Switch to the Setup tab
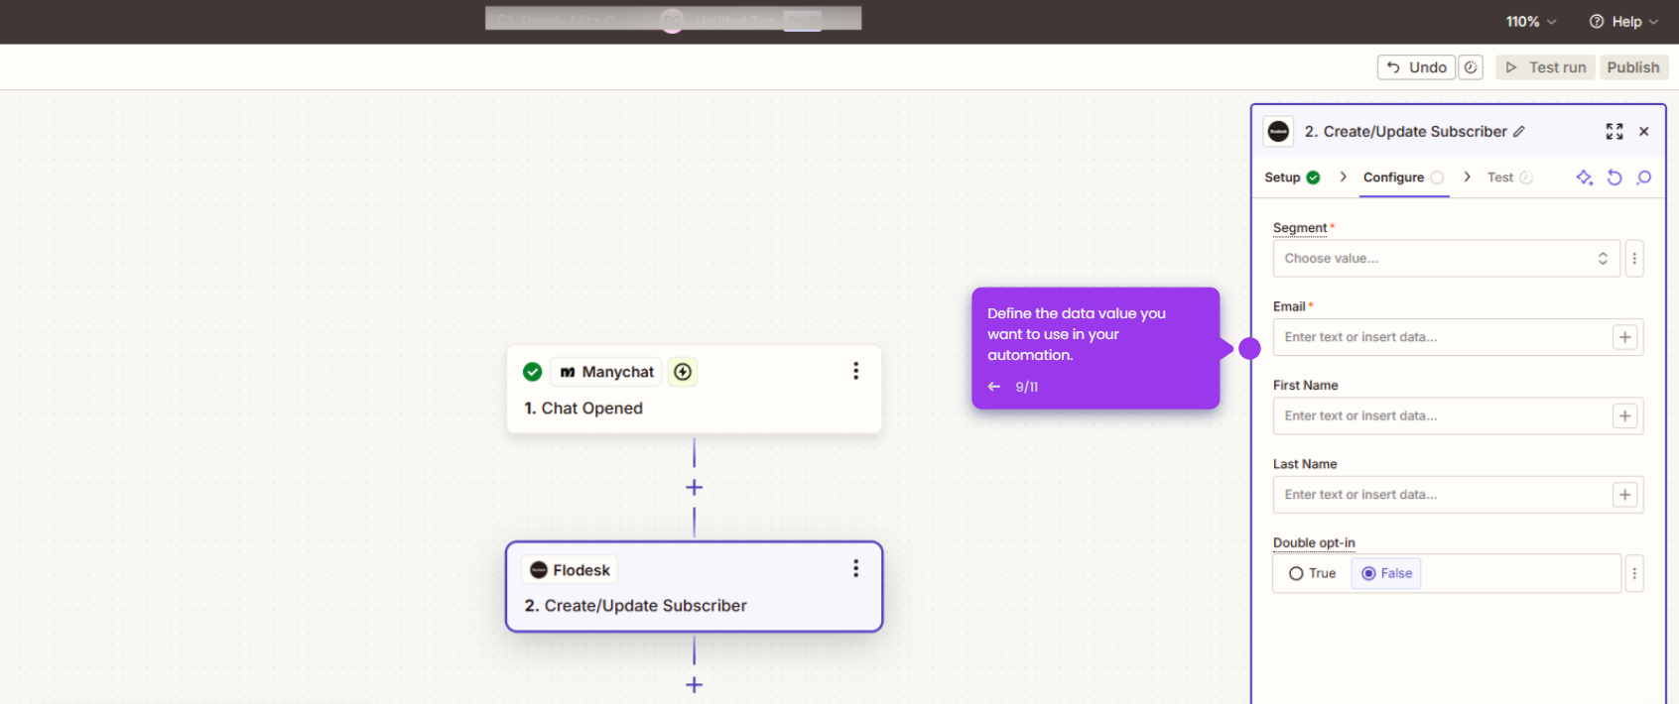 tap(1292, 177)
